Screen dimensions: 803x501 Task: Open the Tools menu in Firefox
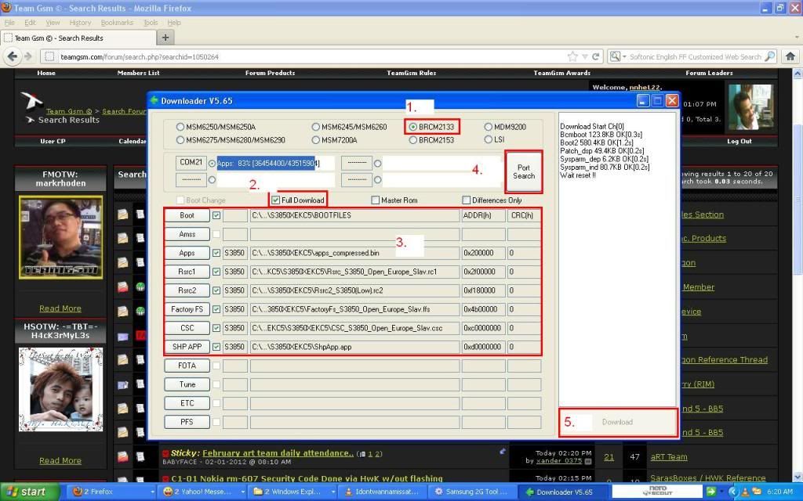click(x=151, y=23)
